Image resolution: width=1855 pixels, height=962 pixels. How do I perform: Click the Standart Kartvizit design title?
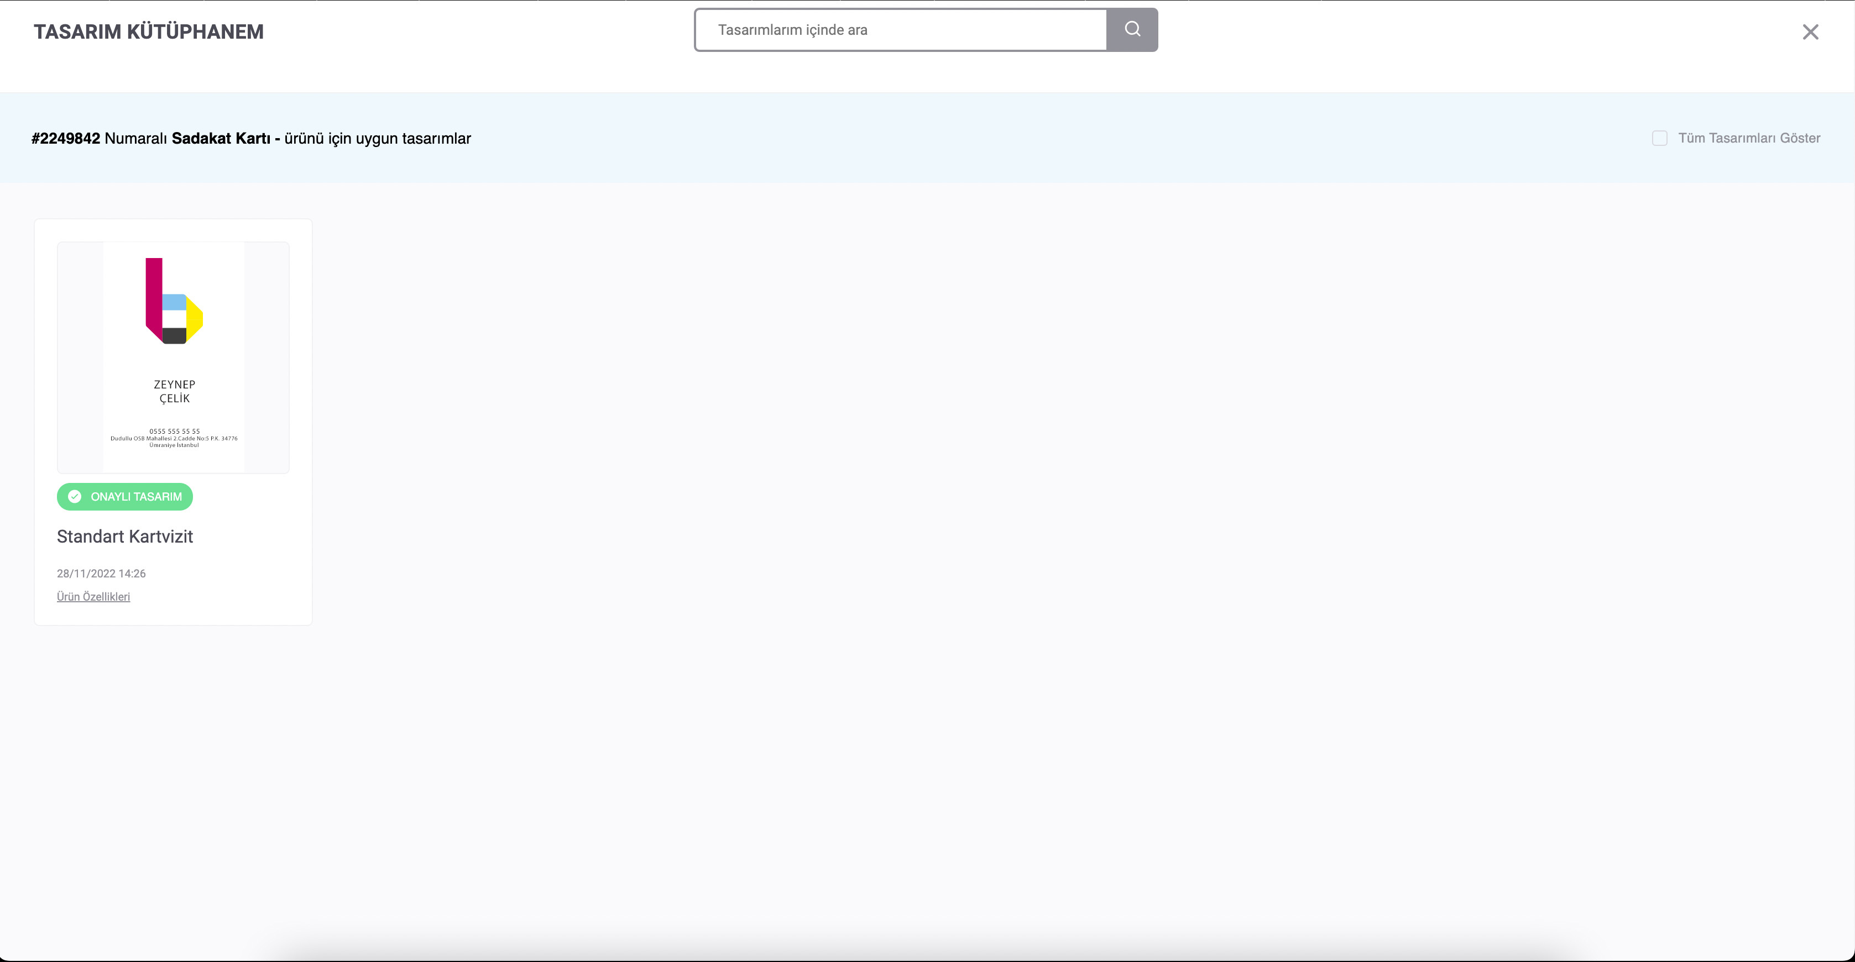[124, 536]
